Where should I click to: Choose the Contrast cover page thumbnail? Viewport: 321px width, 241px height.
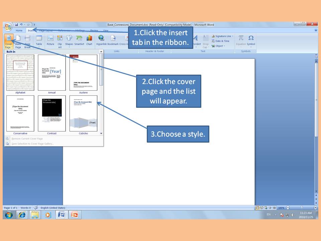click(52, 114)
